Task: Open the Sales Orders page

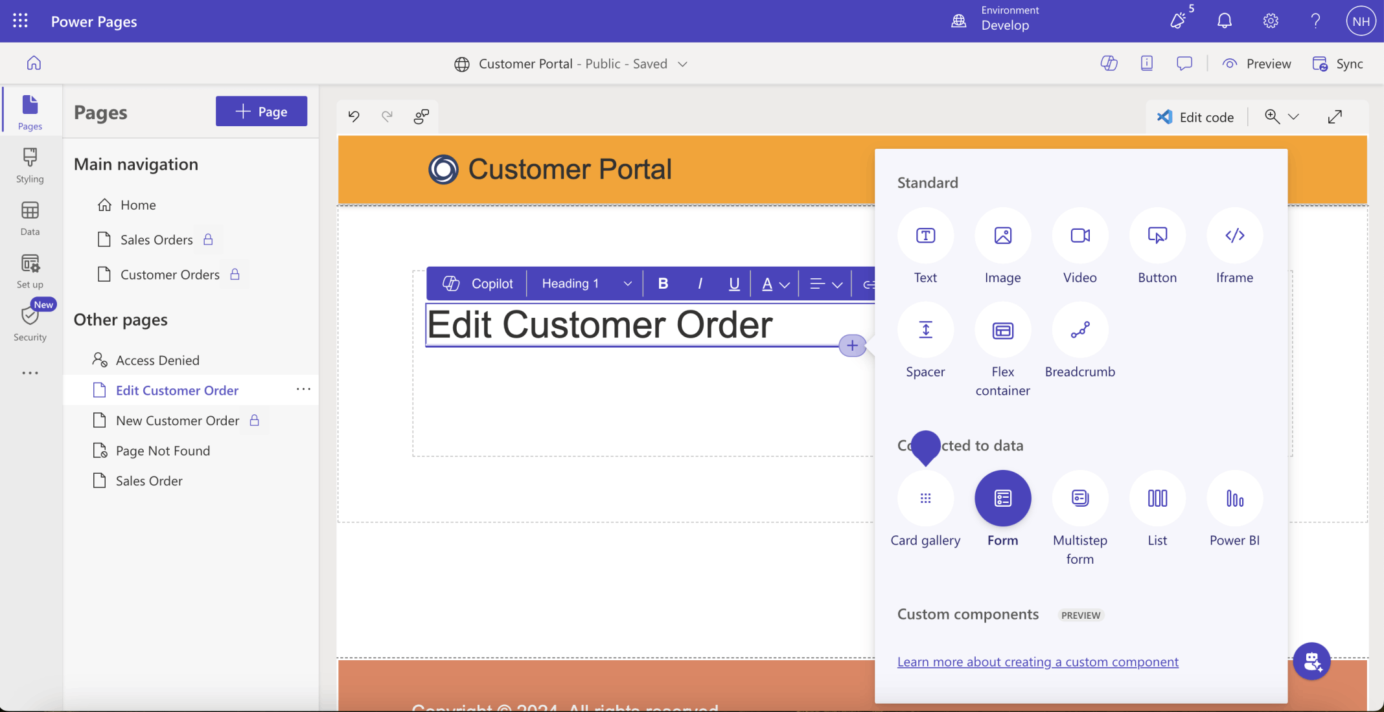Action: pos(156,240)
